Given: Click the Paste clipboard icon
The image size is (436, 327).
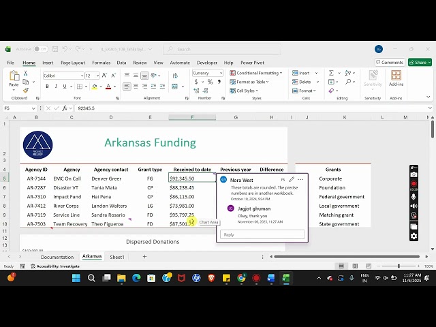Looking at the screenshot, I should point(14,76).
